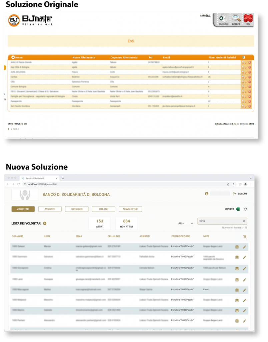Open badge icon in the Covid note row

237,290
